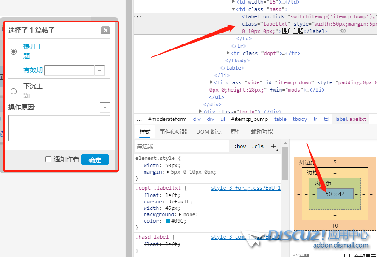Image resolution: width=377 pixels, height=257 pixels.
Task: Select the 提升主题 radio button
Action: click(x=14, y=51)
